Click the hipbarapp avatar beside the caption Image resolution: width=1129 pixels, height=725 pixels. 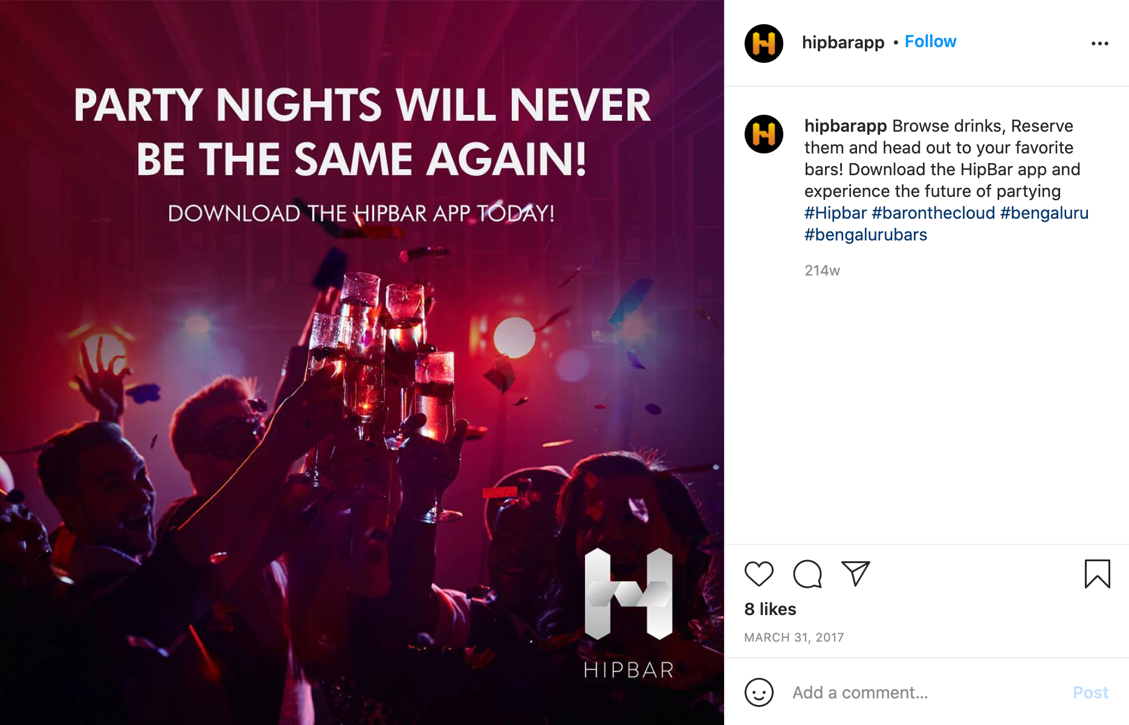764,134
